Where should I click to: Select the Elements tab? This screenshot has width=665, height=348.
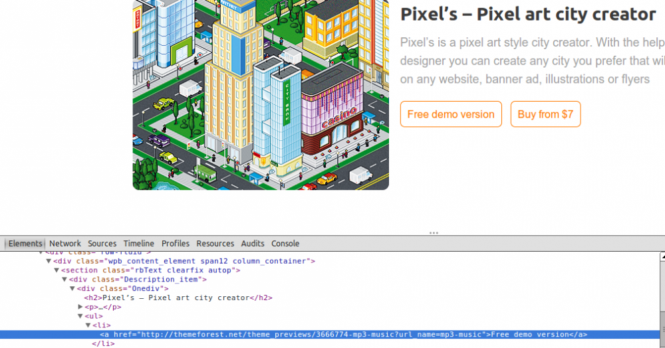click(x=25, y=244)
